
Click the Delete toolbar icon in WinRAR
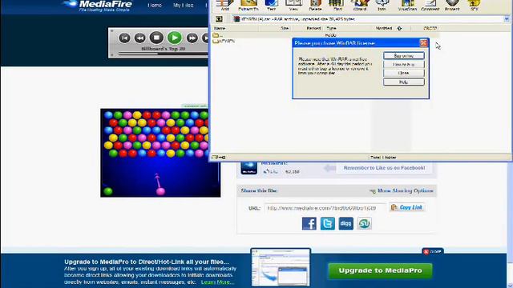[x=315, y=5]
